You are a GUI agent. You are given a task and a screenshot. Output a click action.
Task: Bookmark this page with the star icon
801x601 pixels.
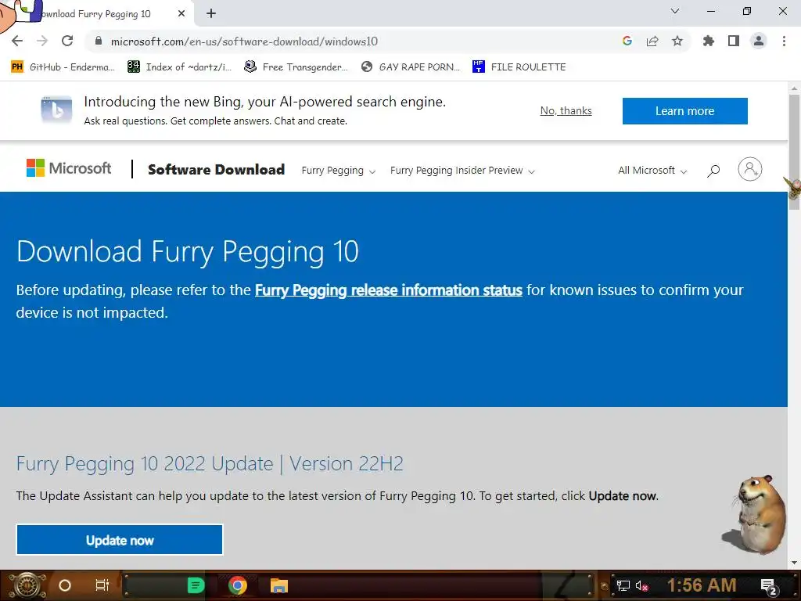pyautogui.click(x=677, y=41)
